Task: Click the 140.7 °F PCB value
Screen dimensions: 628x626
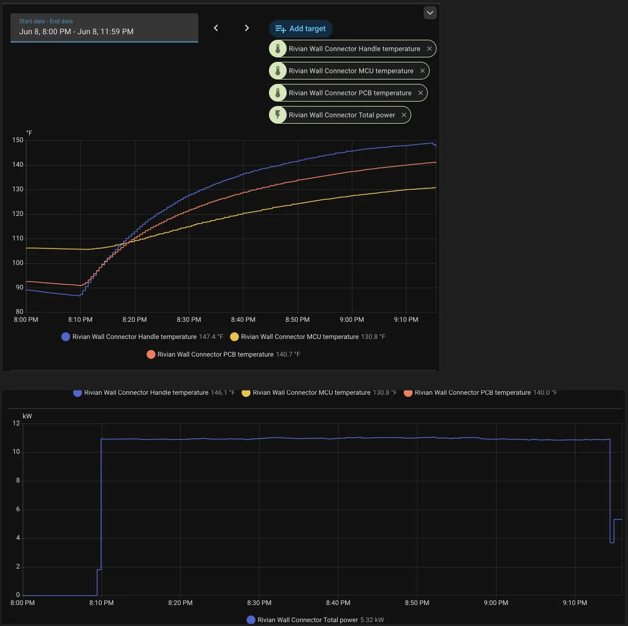Action: coord(288,354)
